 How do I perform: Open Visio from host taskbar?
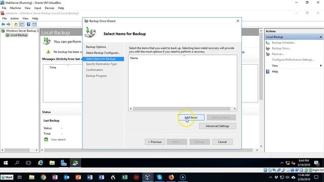[101, 177]
